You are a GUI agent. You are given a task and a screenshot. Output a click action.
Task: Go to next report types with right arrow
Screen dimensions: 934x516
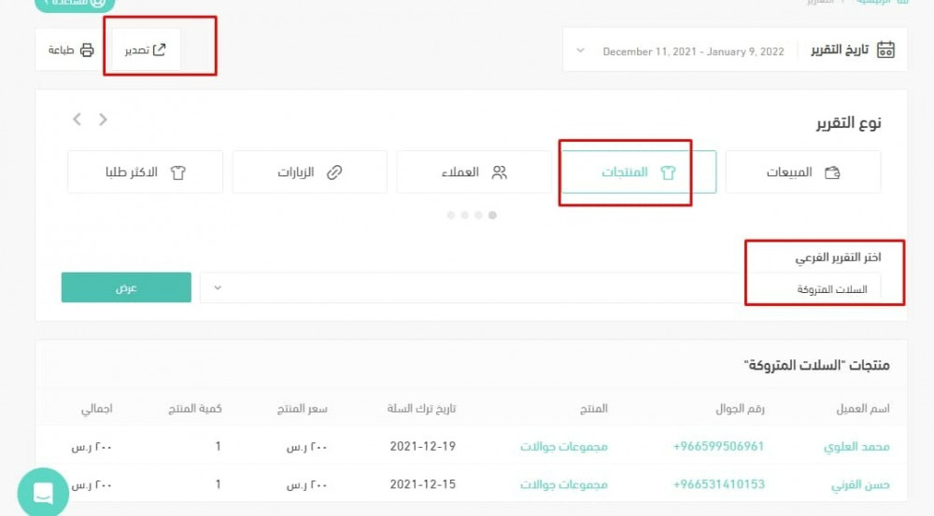click(103, 119)
